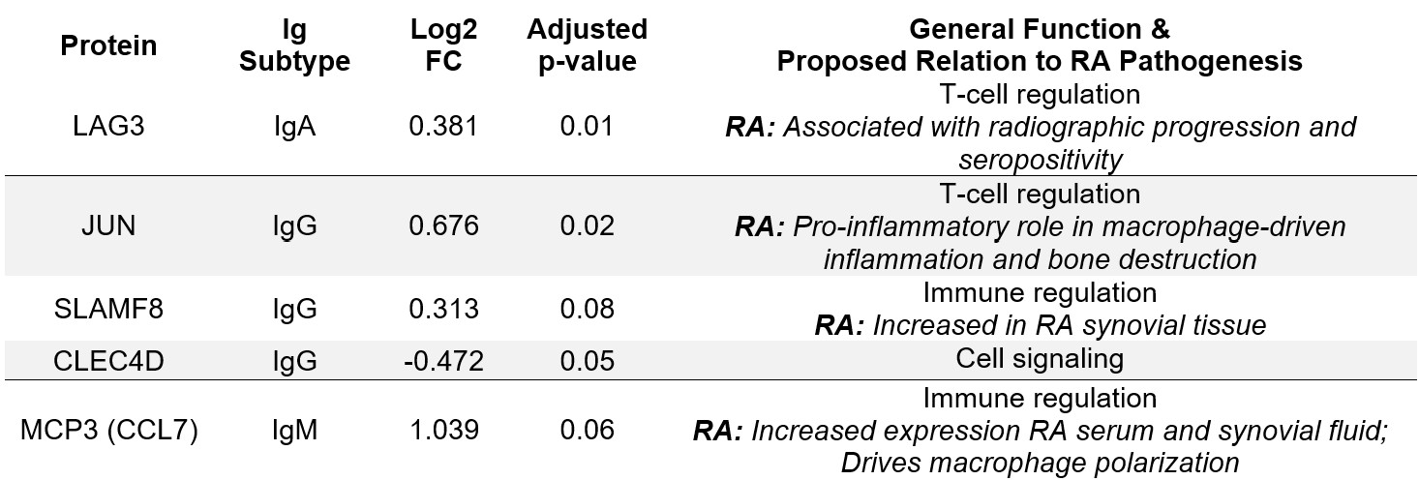1419x480 pixels.
Task: Click the Protein column header
Action: pyautogui.click(x=109, y=46)
